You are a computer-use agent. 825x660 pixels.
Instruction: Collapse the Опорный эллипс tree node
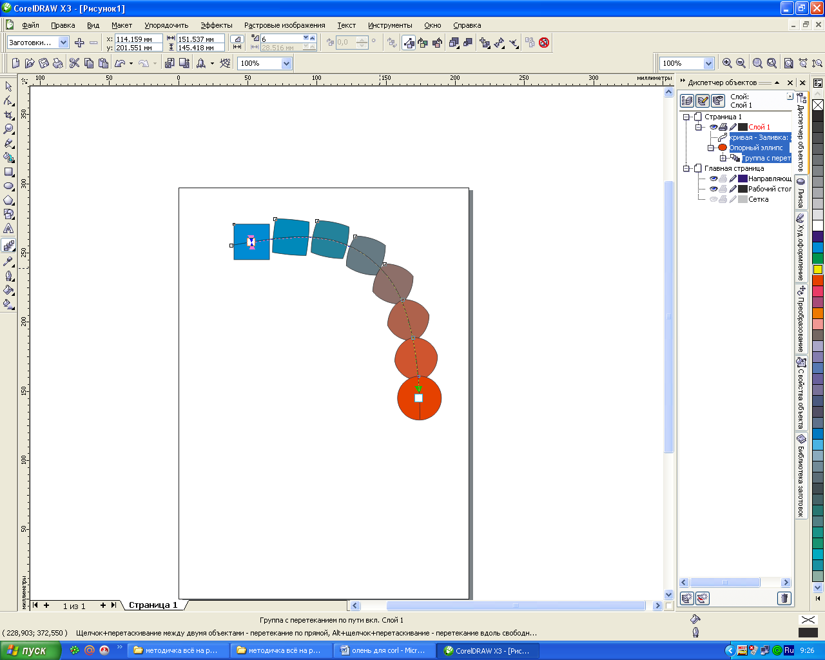(711, 148)
